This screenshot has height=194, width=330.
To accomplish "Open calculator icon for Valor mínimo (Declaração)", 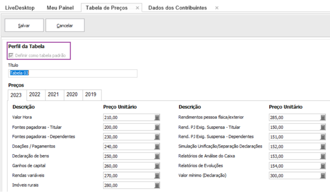I will coord(323,175).
